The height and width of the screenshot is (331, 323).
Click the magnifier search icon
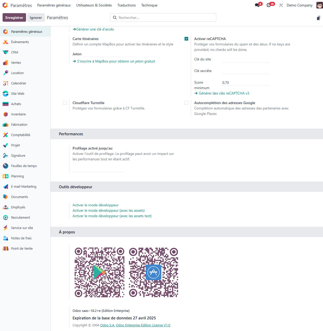coord(115,18)
